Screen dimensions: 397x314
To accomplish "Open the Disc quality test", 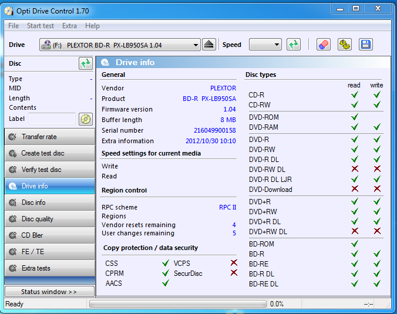I will [x=50, y=219].
